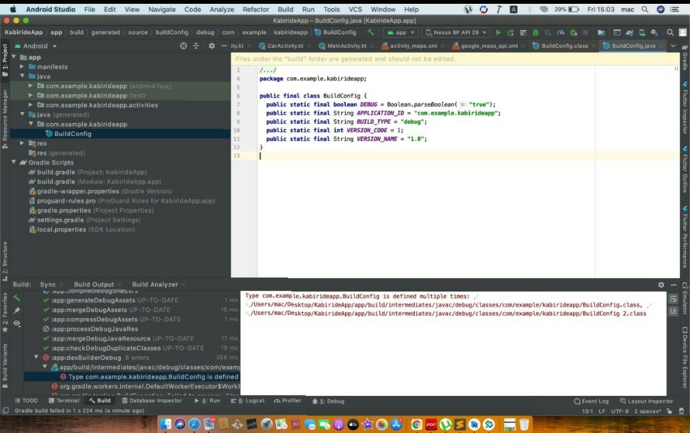Open the Terminal tool window button
This screenshot has width=690, height=433.
pos(65,400)
